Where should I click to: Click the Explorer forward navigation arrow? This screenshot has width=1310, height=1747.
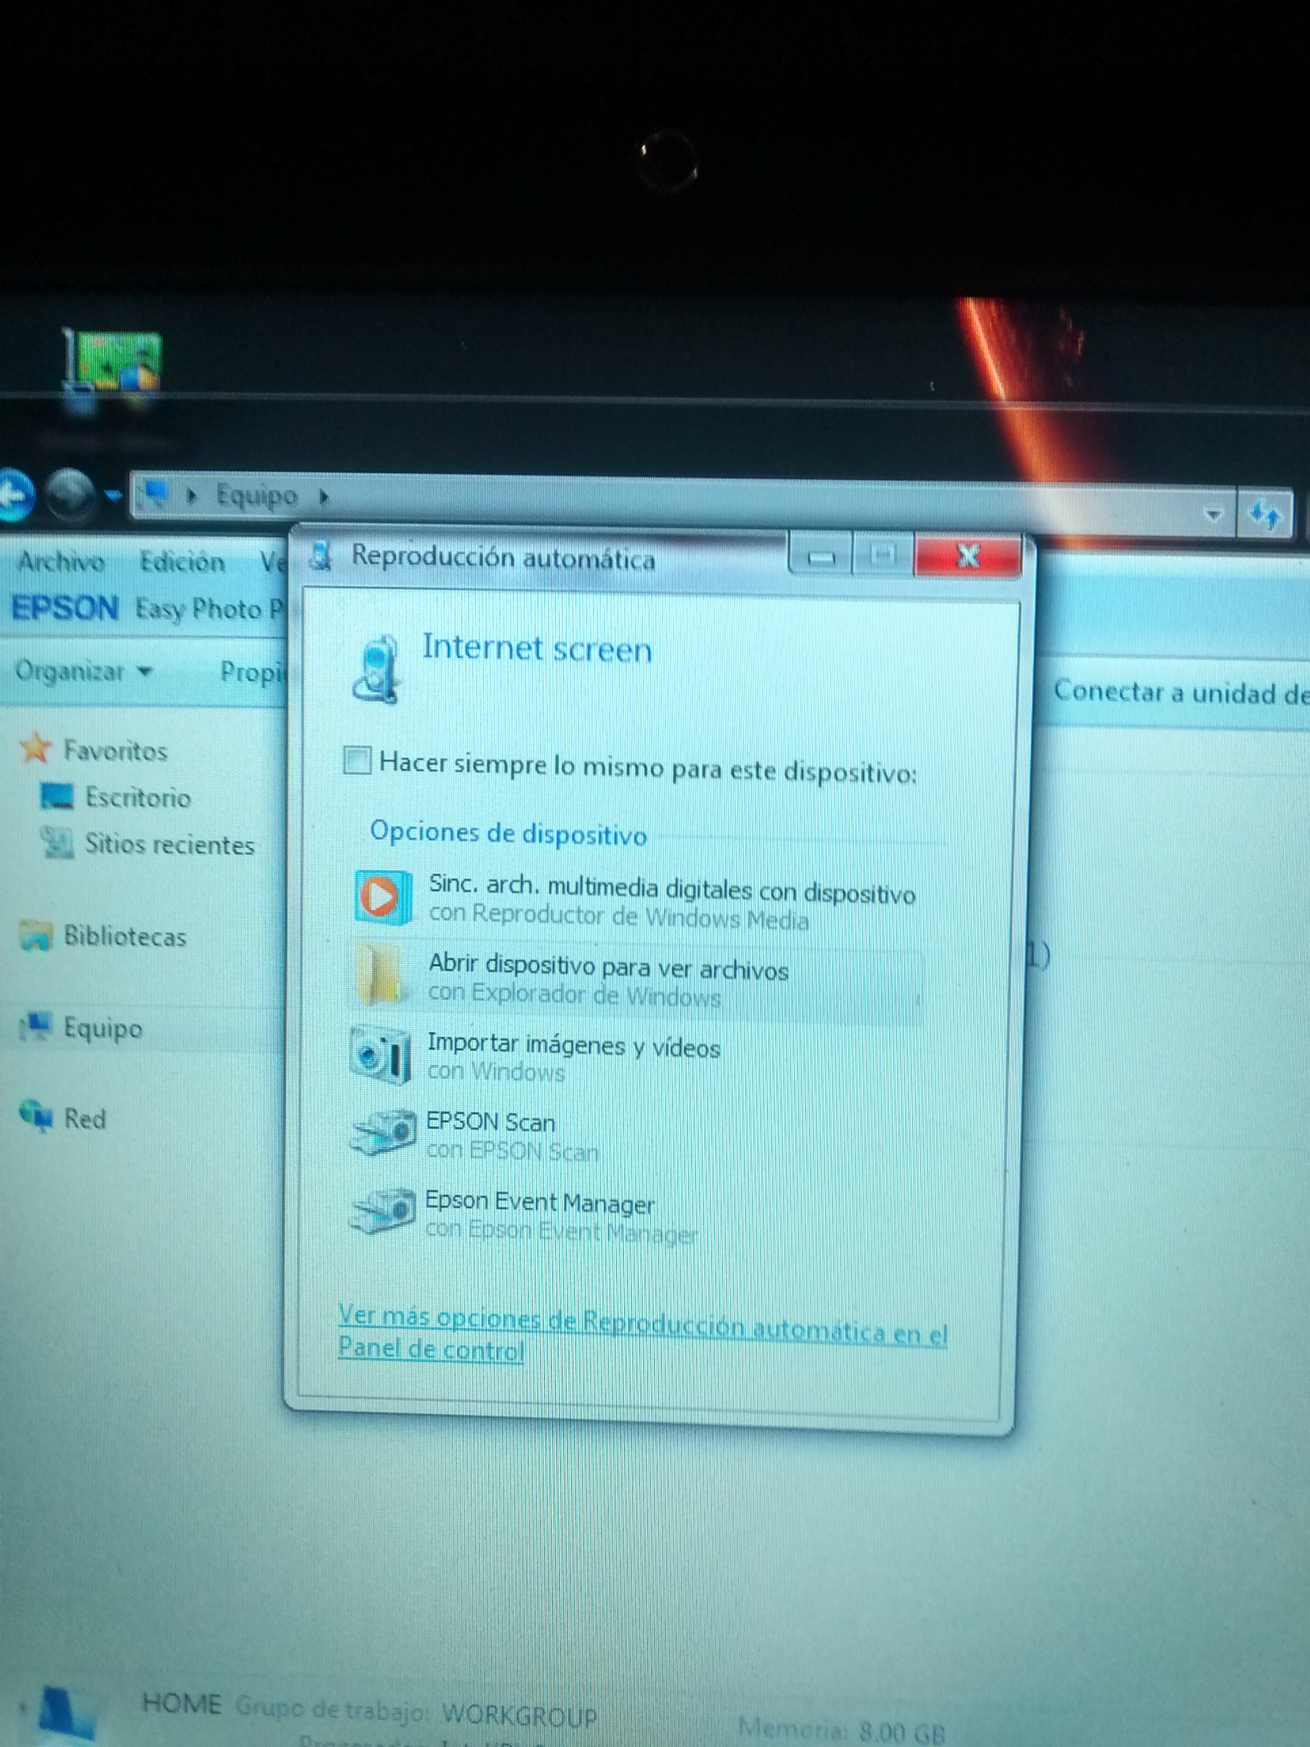[x=71, y=495]
